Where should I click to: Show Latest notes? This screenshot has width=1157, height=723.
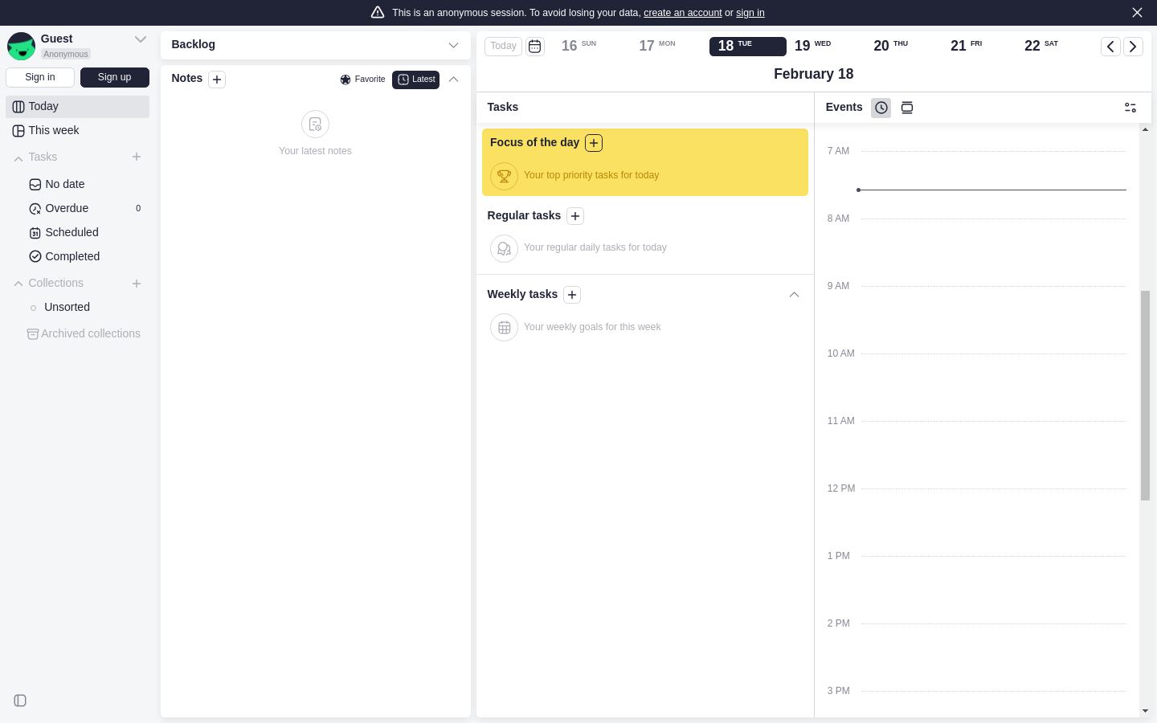[415, 80]
